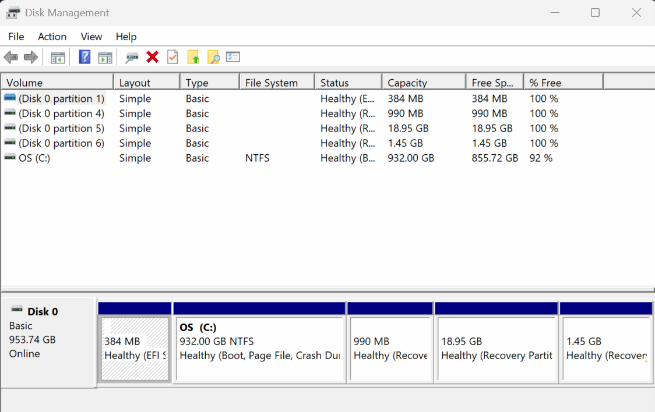Click the checklist view settings toolbar icon
The image size is (655, 412).
click(233, 56)
